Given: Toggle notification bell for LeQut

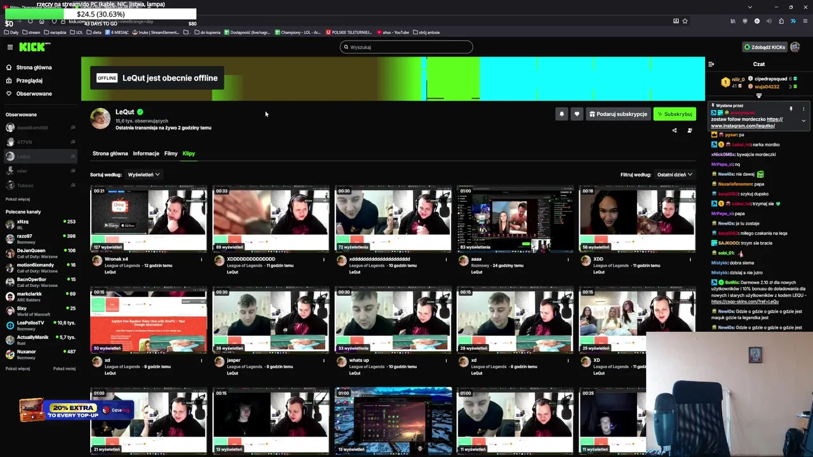Looking at the screenshot, I should (561, 114).
